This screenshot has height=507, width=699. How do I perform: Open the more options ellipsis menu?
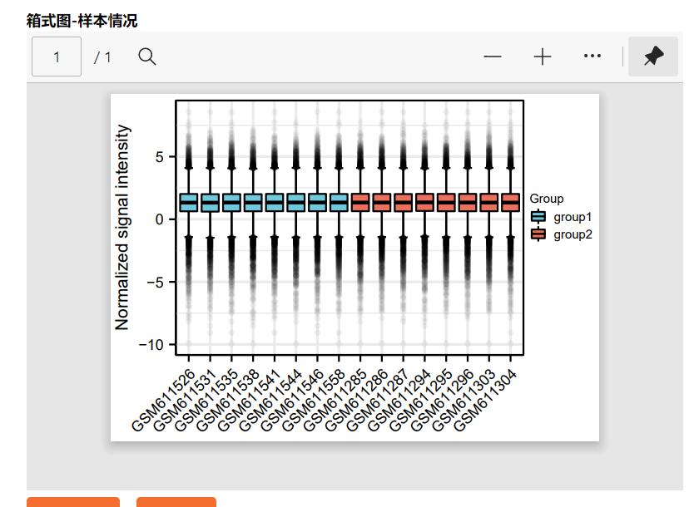point(592,56)
